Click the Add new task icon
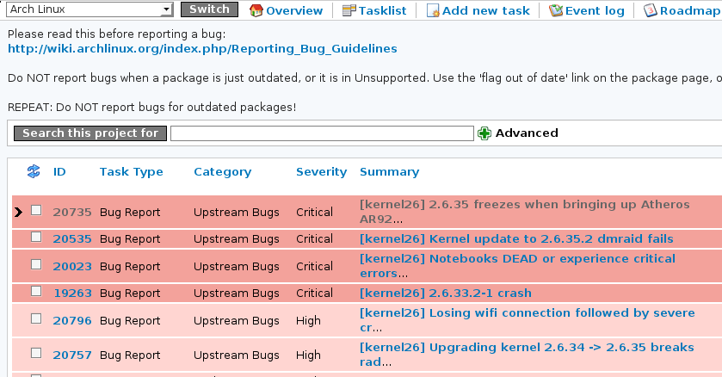This screenshot has width=722, height=377. 433,10
